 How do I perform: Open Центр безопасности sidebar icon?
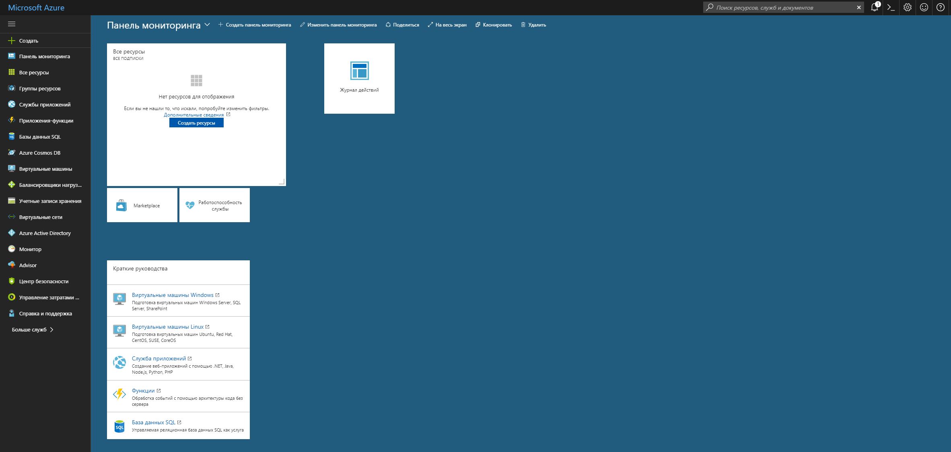click(x=11, y=280)
